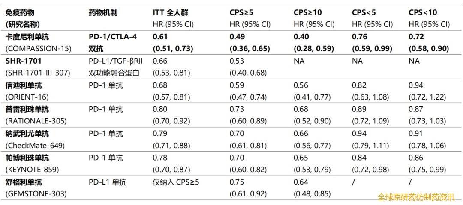
Task: Select the 信迪利单抗 row label
Action: (x=23, y=85)
